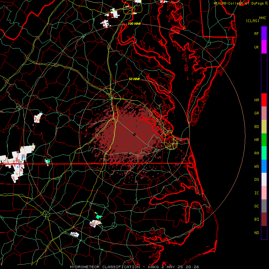Click the RA legend label
Screen dimensions: 269x269
click(x=256, y=153)
